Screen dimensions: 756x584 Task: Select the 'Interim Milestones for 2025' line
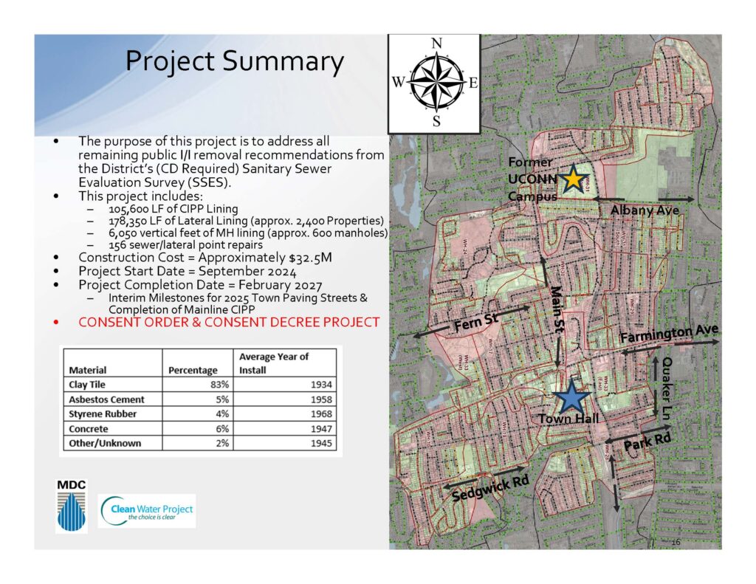[x=238, y=303]
